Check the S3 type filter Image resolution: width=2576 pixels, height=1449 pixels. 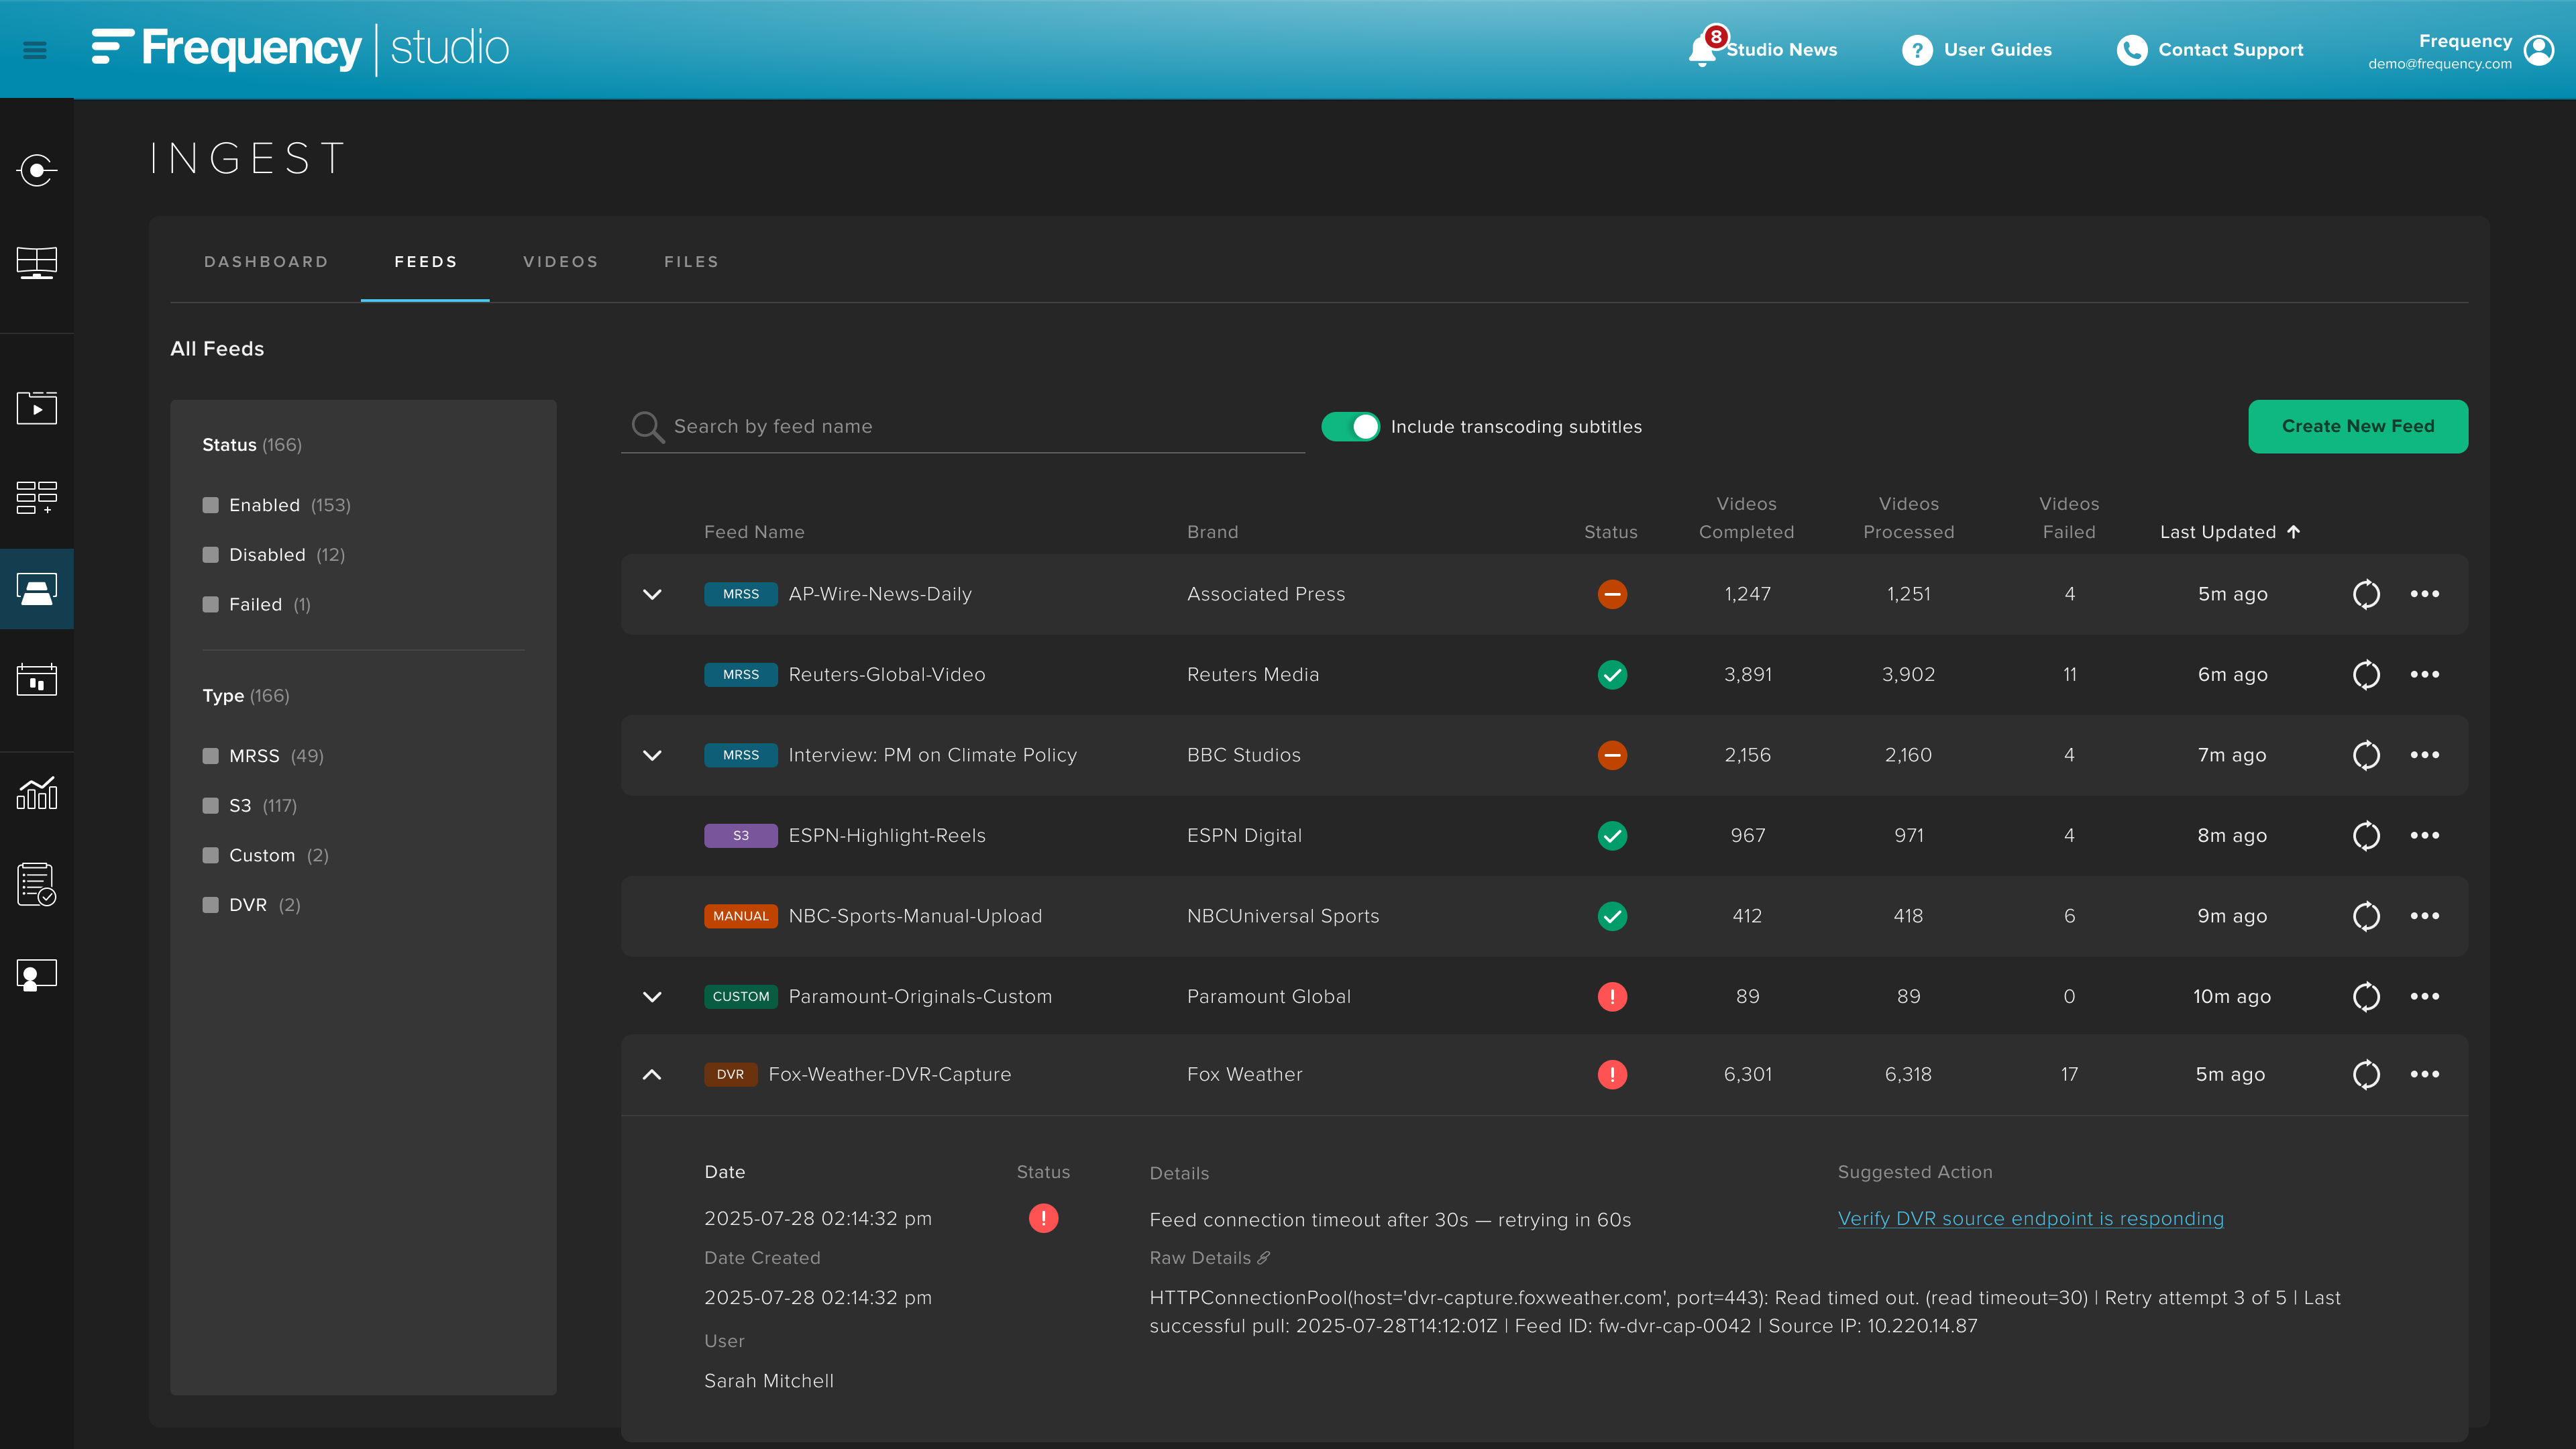210,805
